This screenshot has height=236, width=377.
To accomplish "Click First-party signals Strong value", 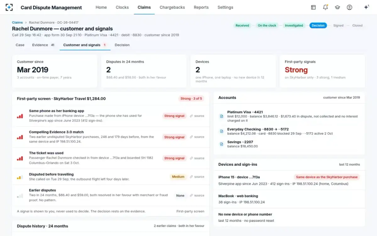I will point(296,70).
